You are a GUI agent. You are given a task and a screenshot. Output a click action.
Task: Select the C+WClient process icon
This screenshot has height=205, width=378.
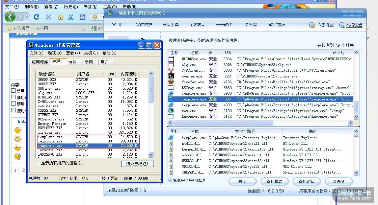(171, 70)
